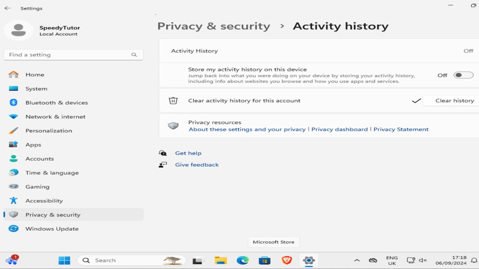Open Task View from the taskbar
Viewport: 479px width, 269px height.
coord(198,261)
